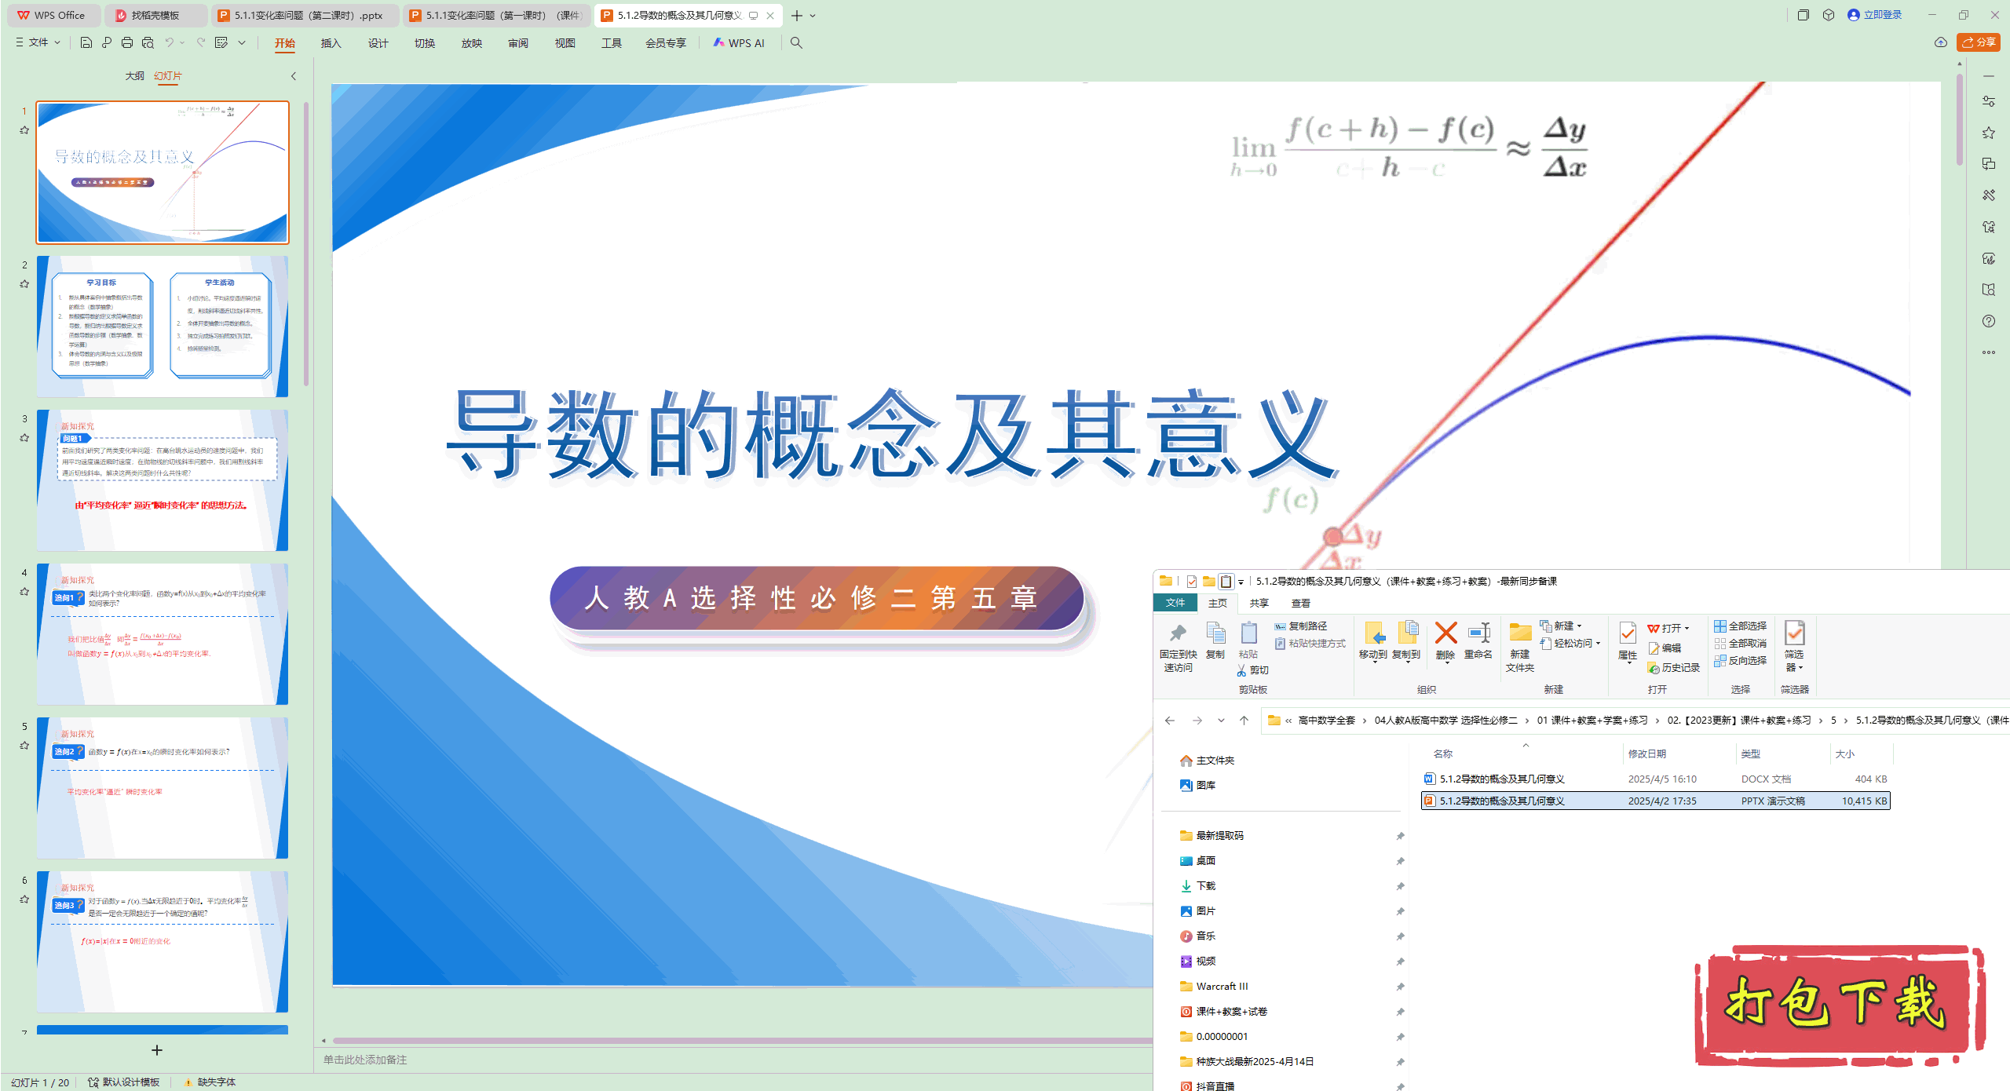Open the dropdown arrow beside new tab plus
This screenshot has height=1091, width=2010.
813,16
